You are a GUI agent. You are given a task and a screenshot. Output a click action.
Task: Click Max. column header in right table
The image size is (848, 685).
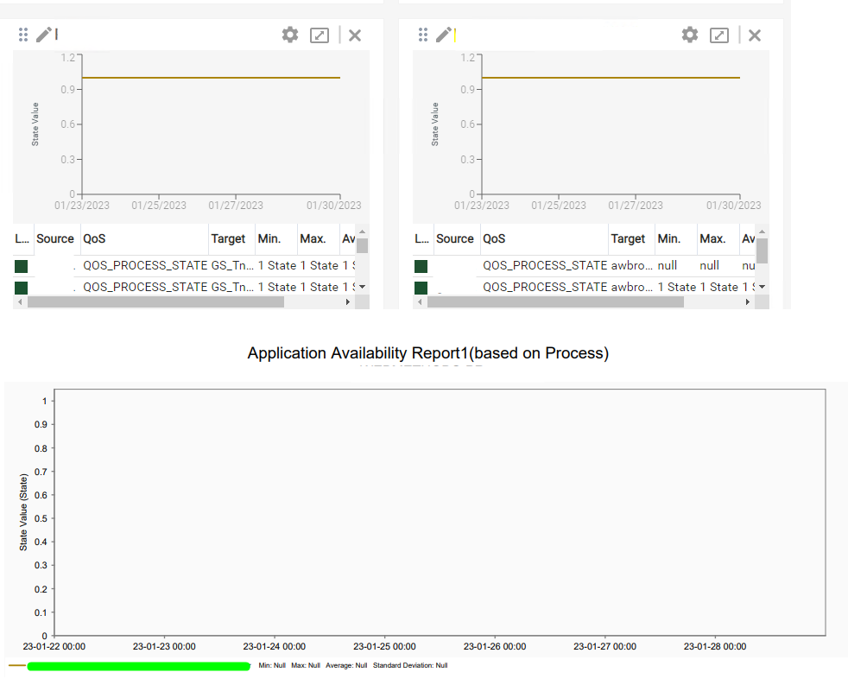click(x=712, y=238)
